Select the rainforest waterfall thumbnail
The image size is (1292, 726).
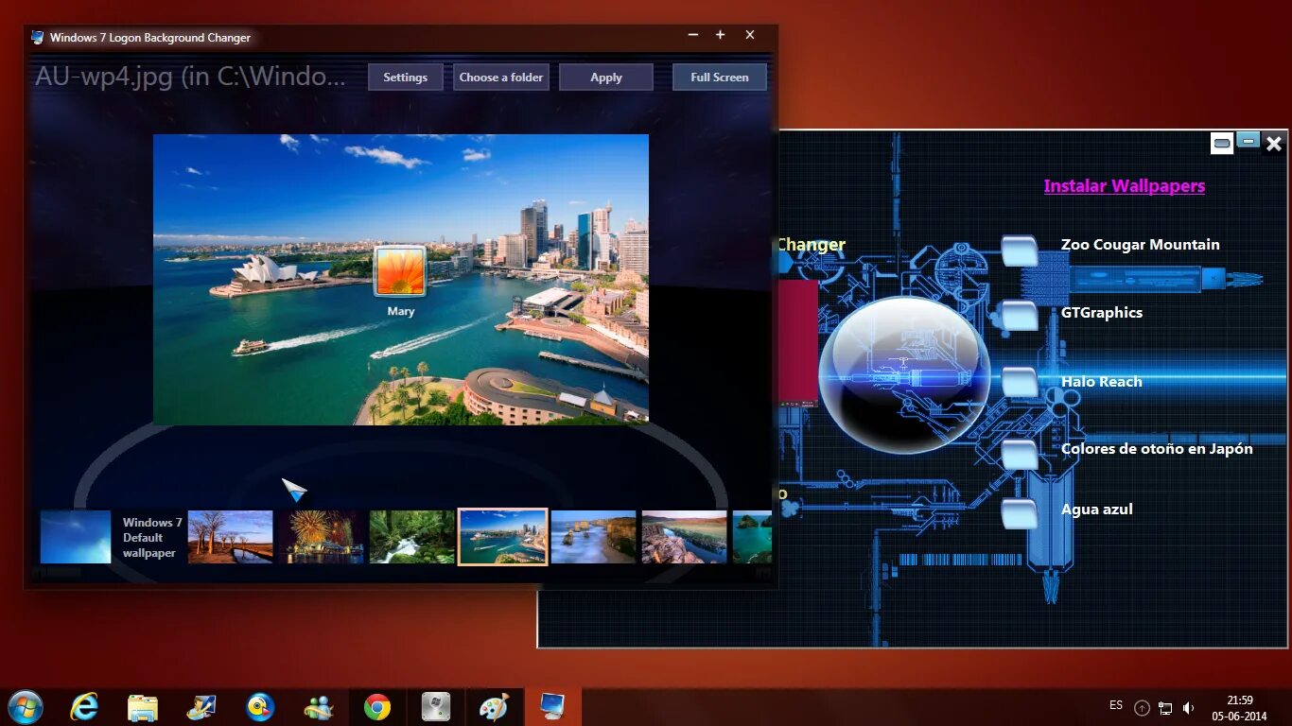coord(411,537)
